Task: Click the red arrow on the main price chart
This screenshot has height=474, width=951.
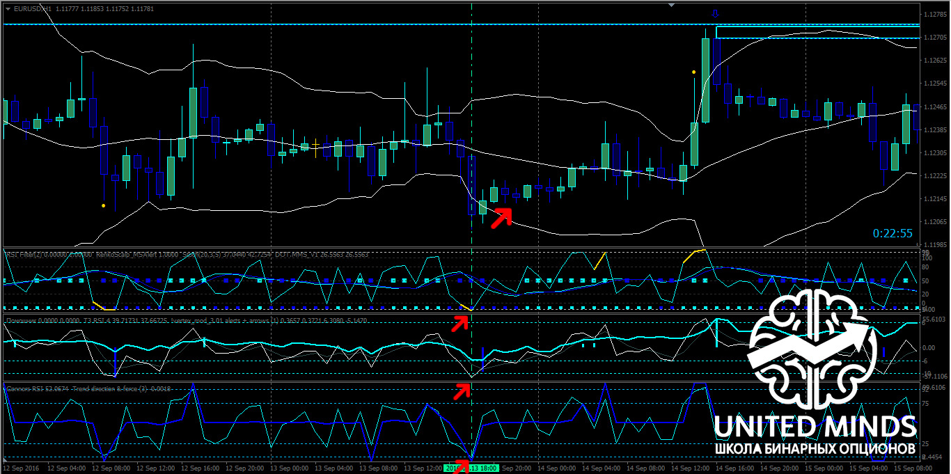Action: [501, 218]
